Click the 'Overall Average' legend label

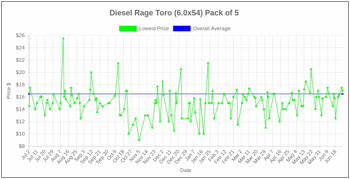(212, 29)
